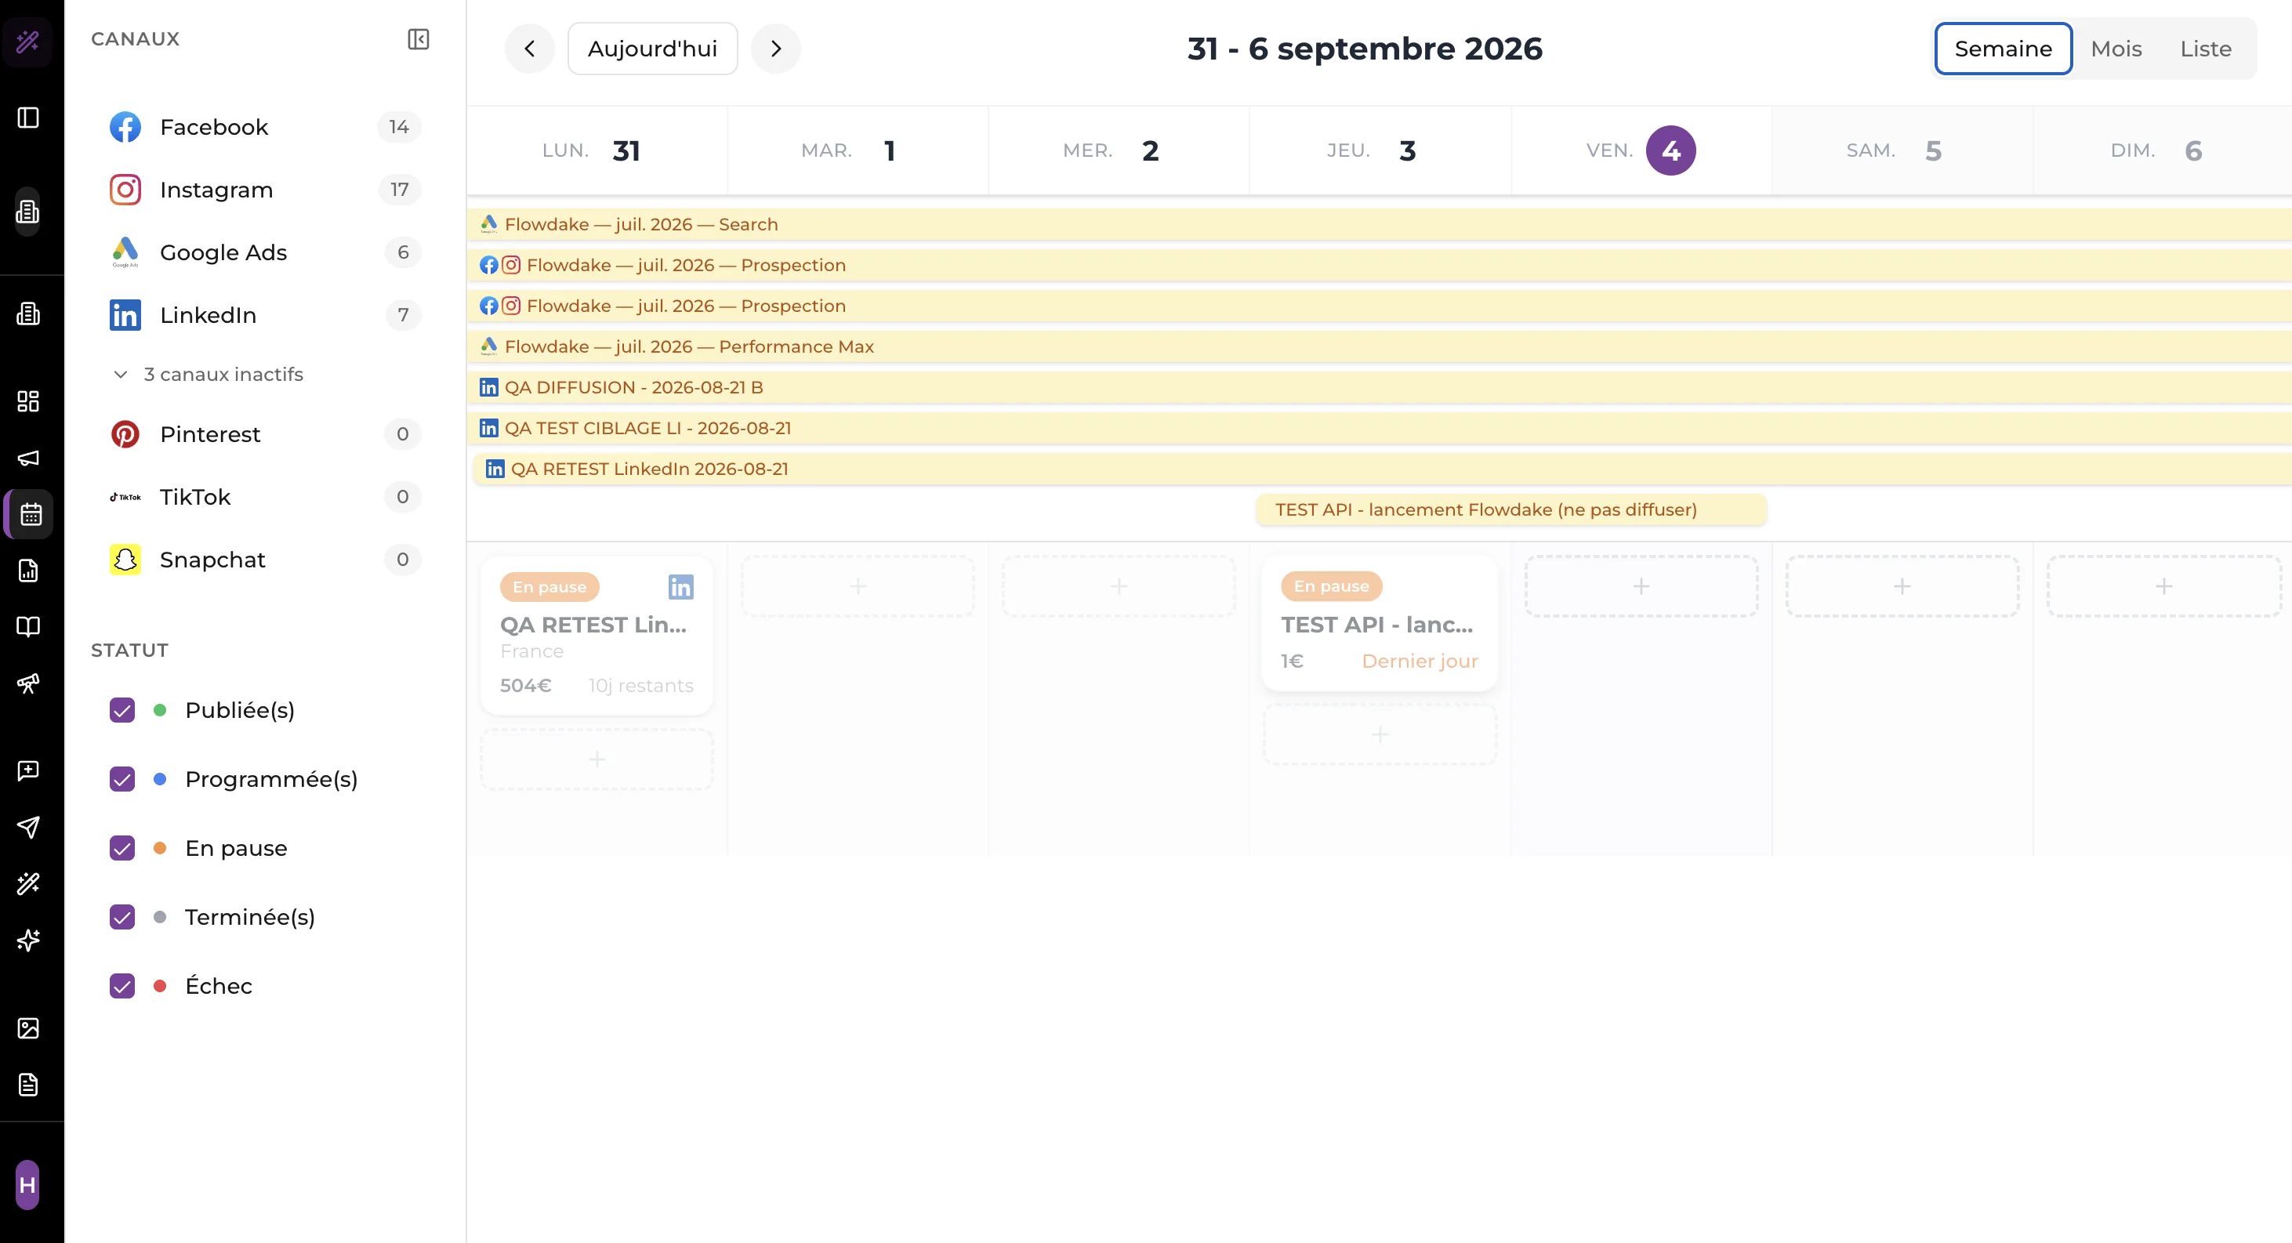Add a campaign on Tuesday 1

[x=858, y=586]
